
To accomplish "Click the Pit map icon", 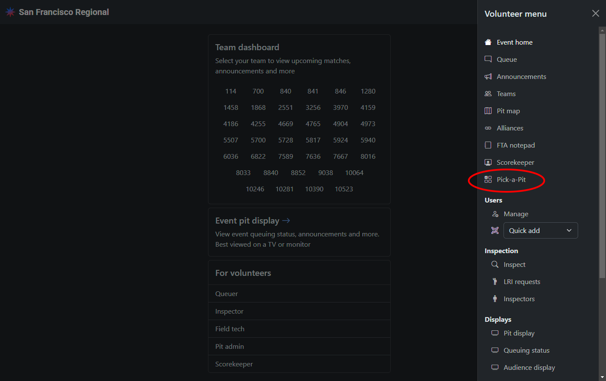I will [488, 111].
